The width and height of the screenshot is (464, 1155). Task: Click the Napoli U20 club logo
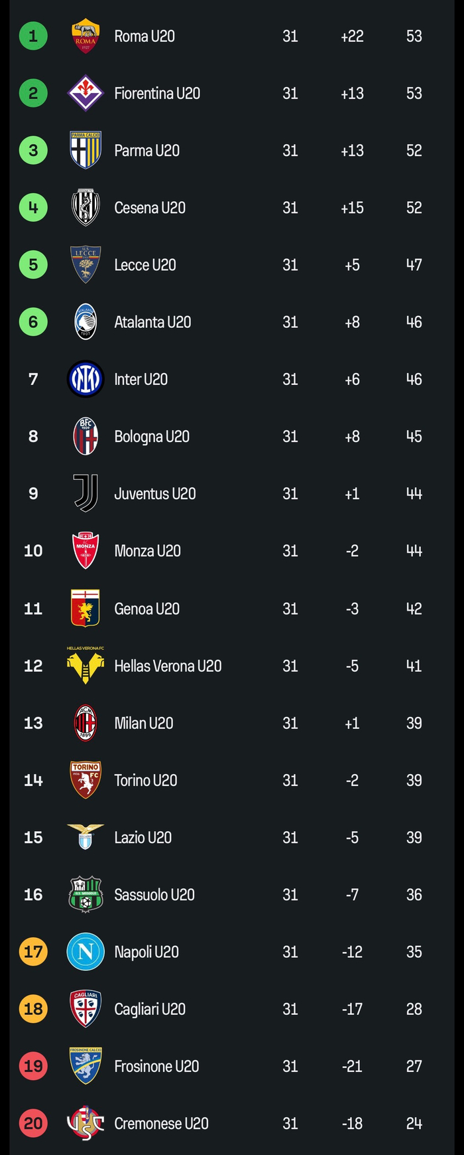86,951
